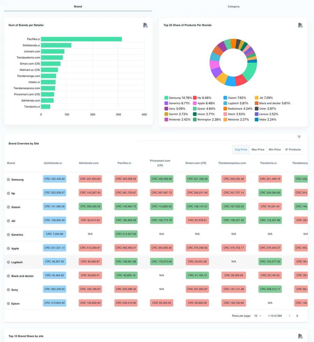Toggle Mabe legend swatch
The width and height of the screenshot is (314, 342).
click(x=257, y=119)
